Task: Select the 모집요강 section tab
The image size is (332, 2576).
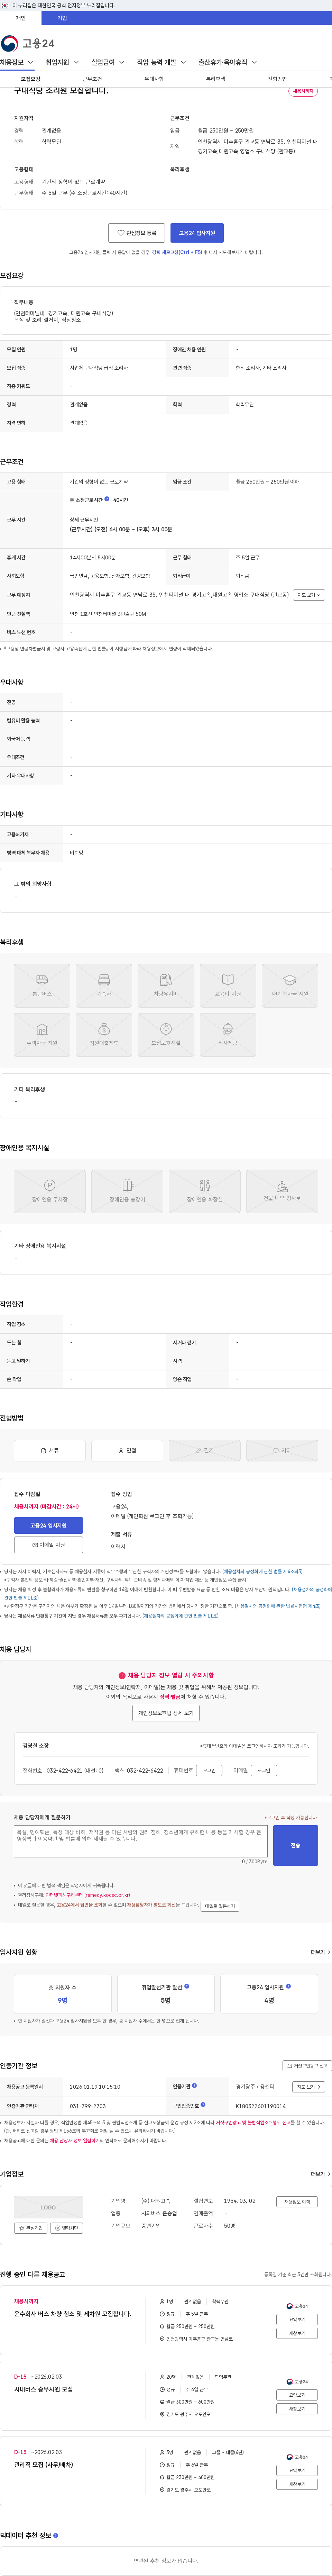Action: (x=31, y=79)
